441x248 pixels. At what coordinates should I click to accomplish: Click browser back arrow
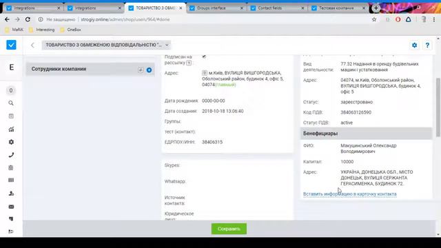pyautogui.click(x=7, y=19)
